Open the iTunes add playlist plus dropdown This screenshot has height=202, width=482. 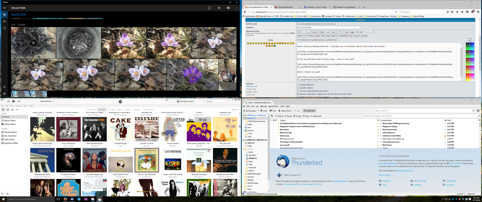tap(3, 194)
